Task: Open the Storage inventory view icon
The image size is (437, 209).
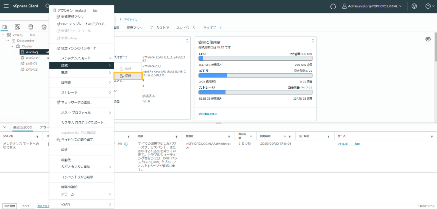Action: (30, 28)
